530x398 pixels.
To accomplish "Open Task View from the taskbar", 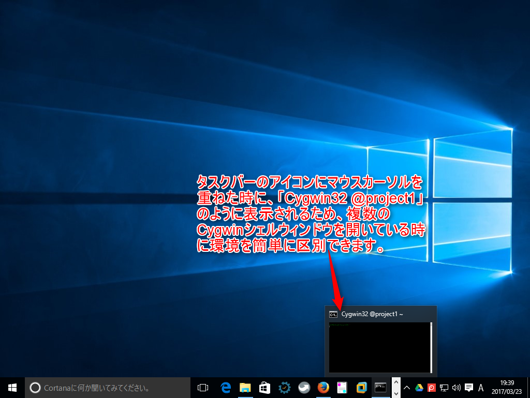I will [203, 387].
